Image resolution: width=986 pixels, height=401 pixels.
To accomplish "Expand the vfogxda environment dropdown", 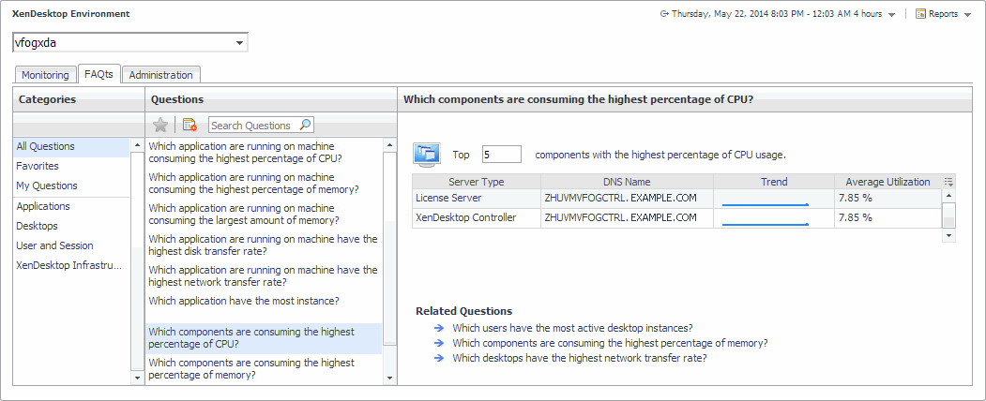I will point(240,43).
